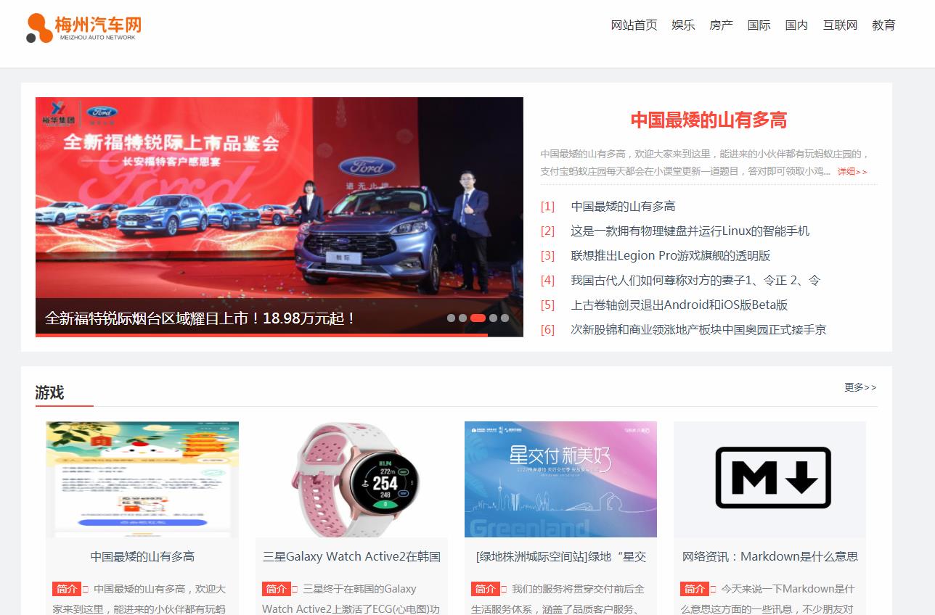The width and height of the screenshot is (935, 615).
Task: Open the 全新福特锐际烟台区域耀目上市 slide caption
Action: tap(200, 318)
